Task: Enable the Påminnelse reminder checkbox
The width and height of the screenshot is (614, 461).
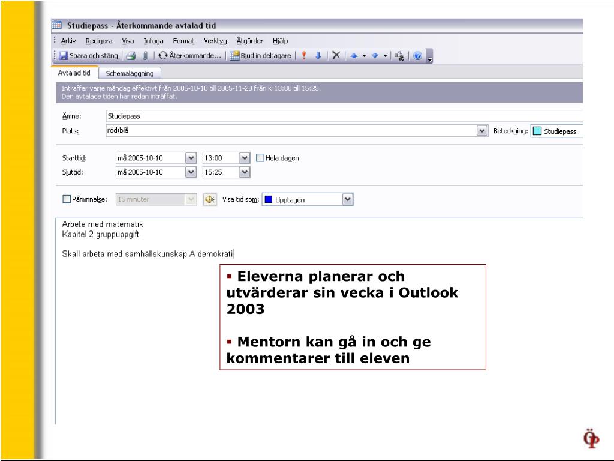Action: pos(67,199)
